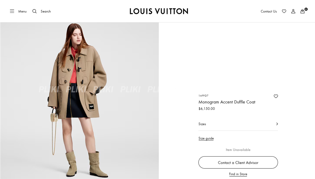The image size is (315, 179).
Task: Open the hamburger Menu icon
Action: 12,11
